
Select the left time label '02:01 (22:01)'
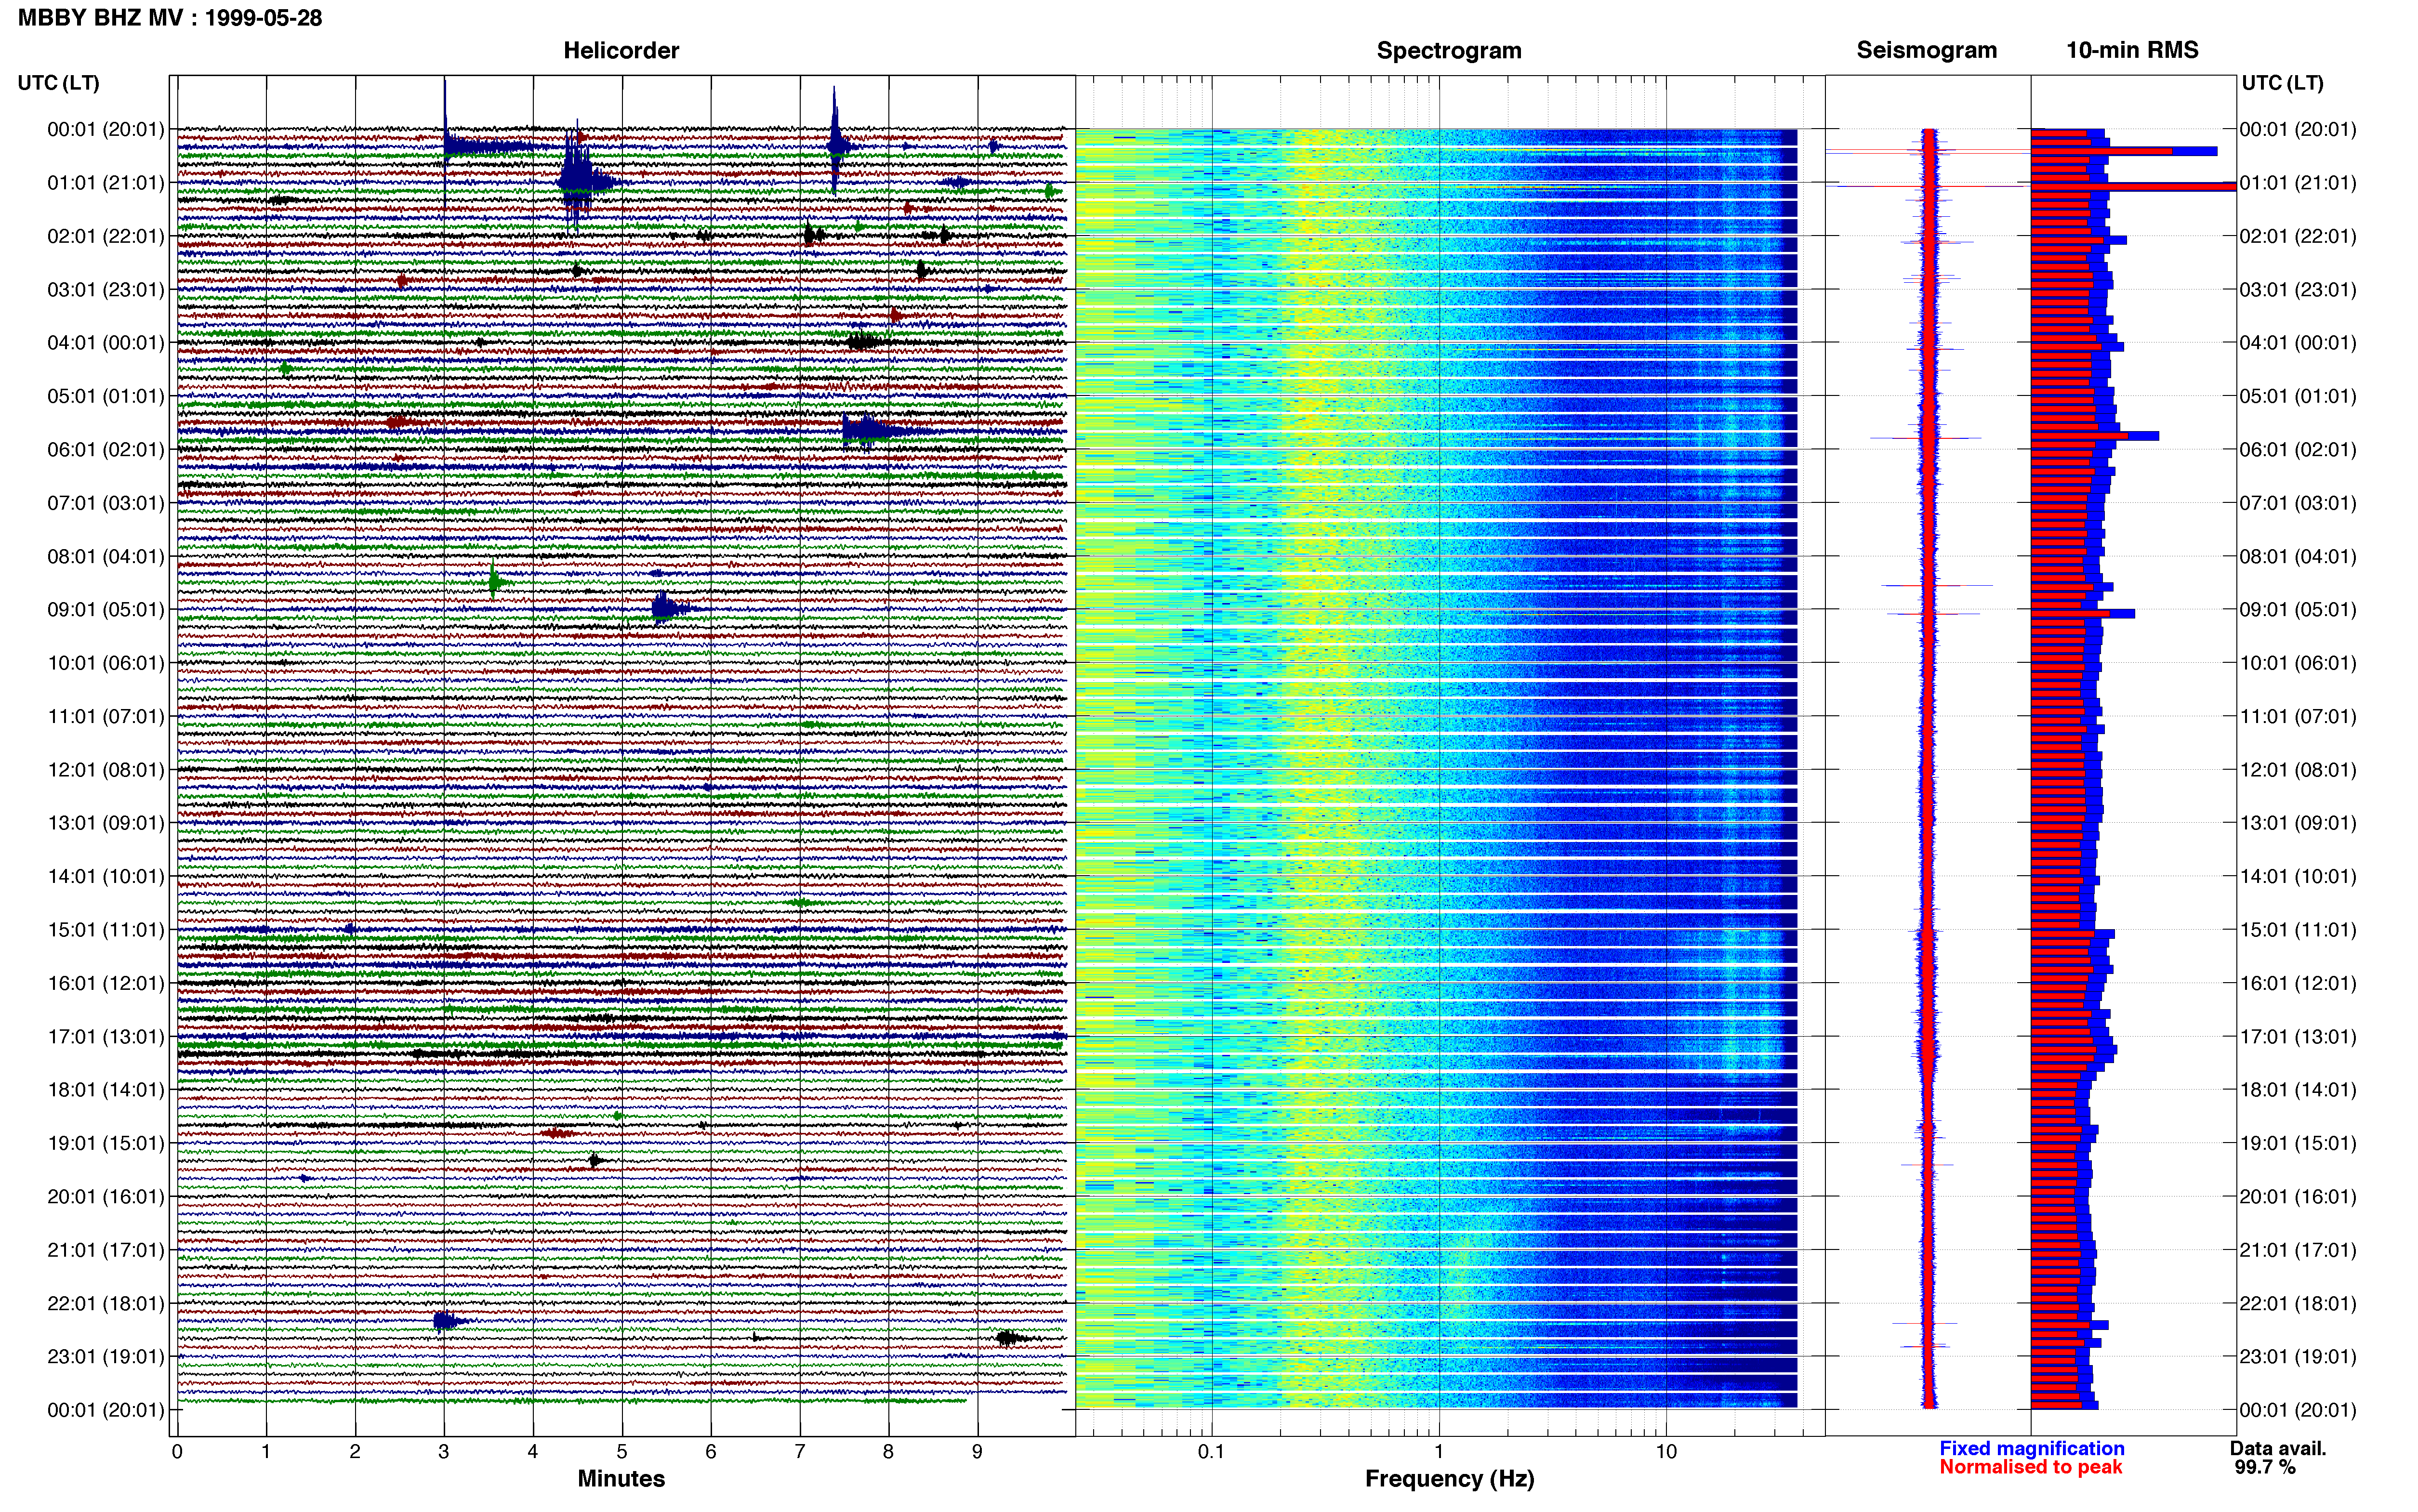pyautogui.click(x=105, y=236)
